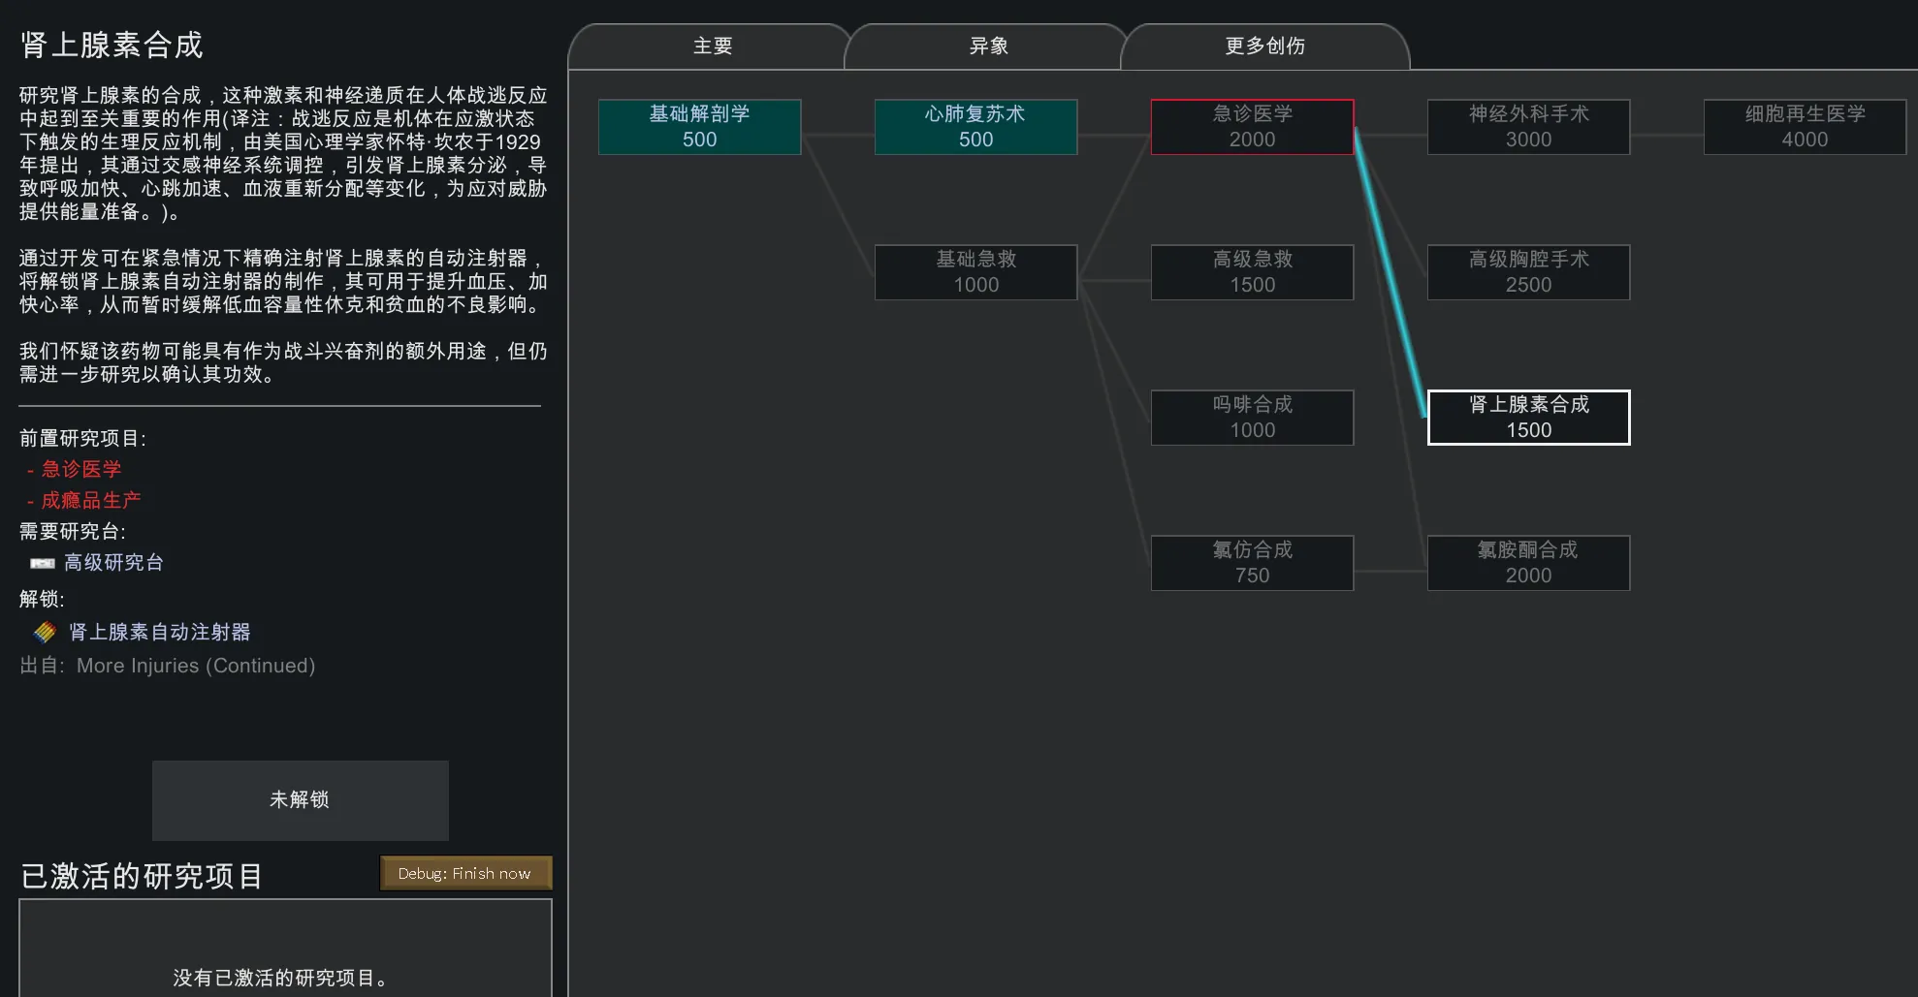The height and width of the screenshot is (997, 1918).
Task: Select the 基础急救 research node
Action: pos(975,272)
